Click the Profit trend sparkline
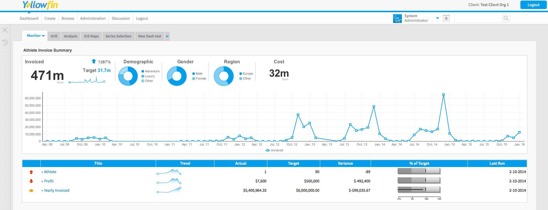548x210 pixels. [x=169, y=181]
